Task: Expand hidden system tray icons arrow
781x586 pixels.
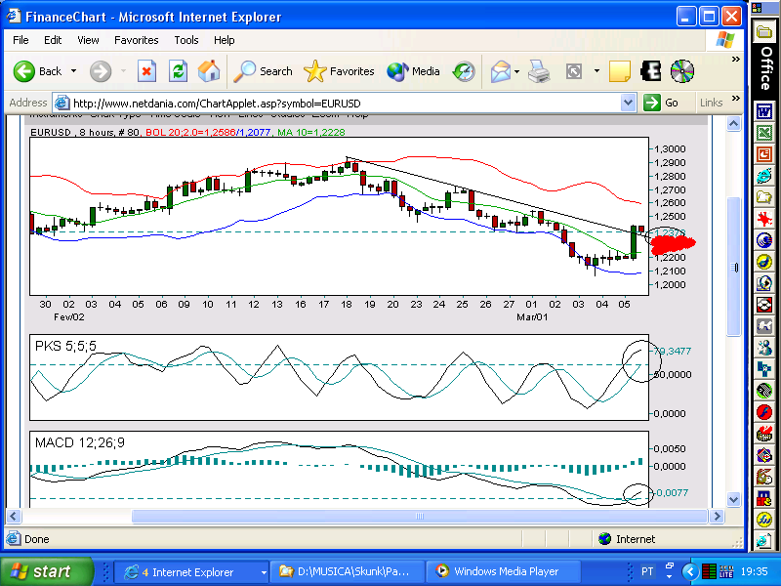Action: pyautogui.click(x=689, y=571)
